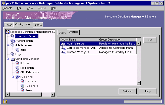This screenshot has height=105, width=165.
Task: Click the title bar application icon
Action: (x=4, y=3)
